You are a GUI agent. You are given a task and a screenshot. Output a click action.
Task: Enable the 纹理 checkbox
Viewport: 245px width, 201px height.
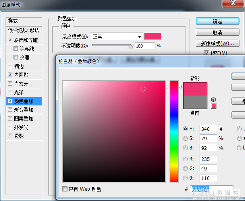pyautogui.click(x=15, y=57)
